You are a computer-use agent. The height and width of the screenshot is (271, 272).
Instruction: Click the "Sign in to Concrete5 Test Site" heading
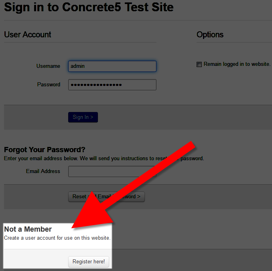click(89, 7)
